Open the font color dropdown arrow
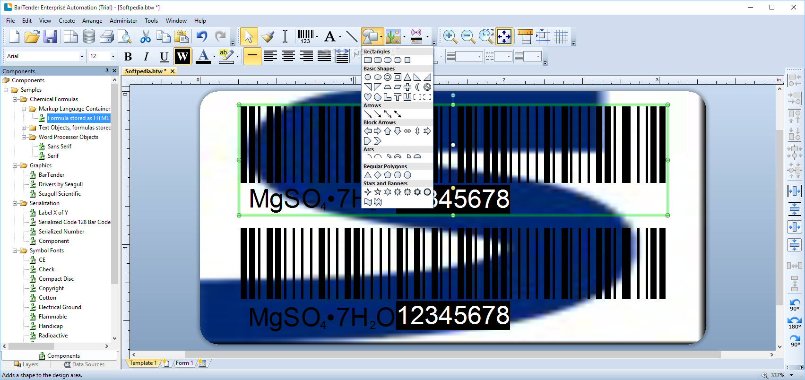 coord(214,57)
